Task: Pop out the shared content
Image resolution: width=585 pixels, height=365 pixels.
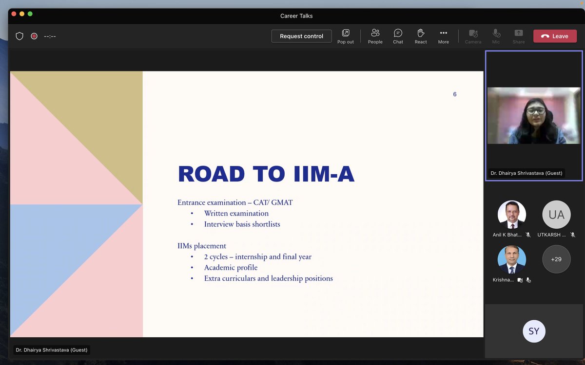Action: 346,36
